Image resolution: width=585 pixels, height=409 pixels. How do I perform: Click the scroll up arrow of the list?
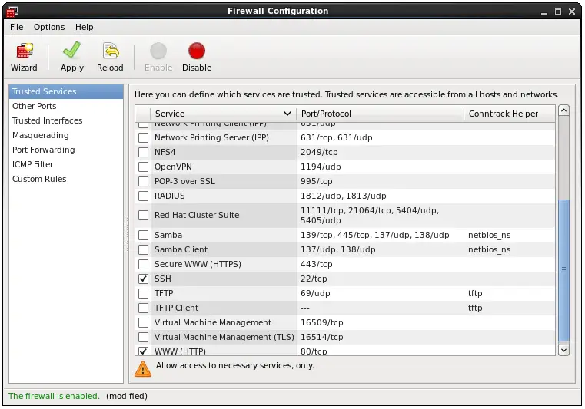coord(563,110)
